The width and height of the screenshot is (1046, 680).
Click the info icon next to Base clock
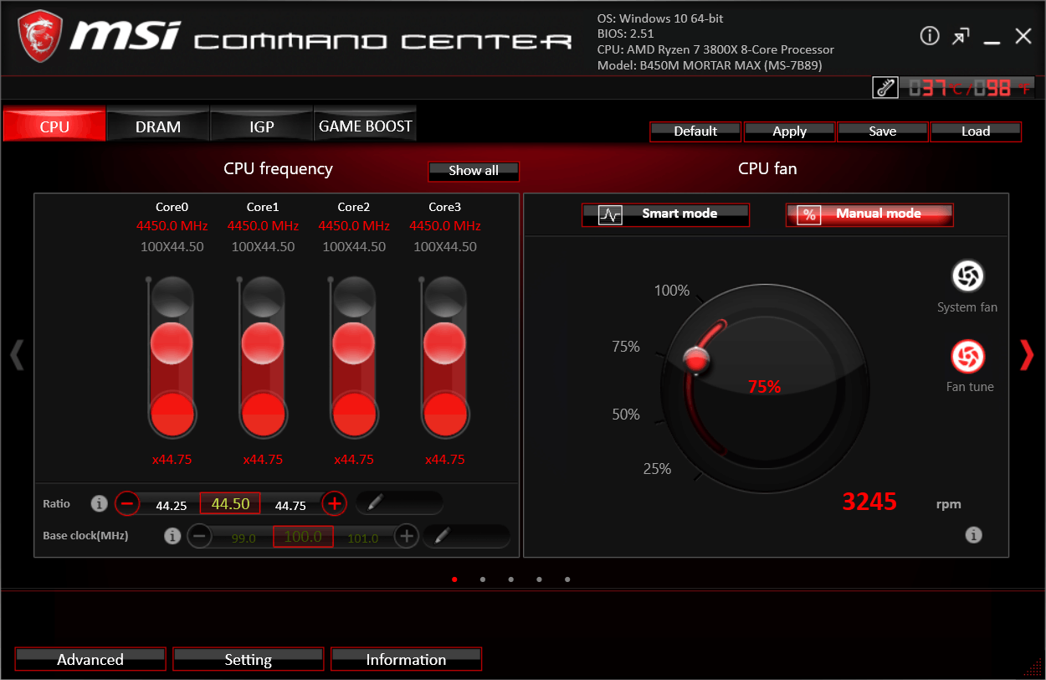tap(172, 536)
